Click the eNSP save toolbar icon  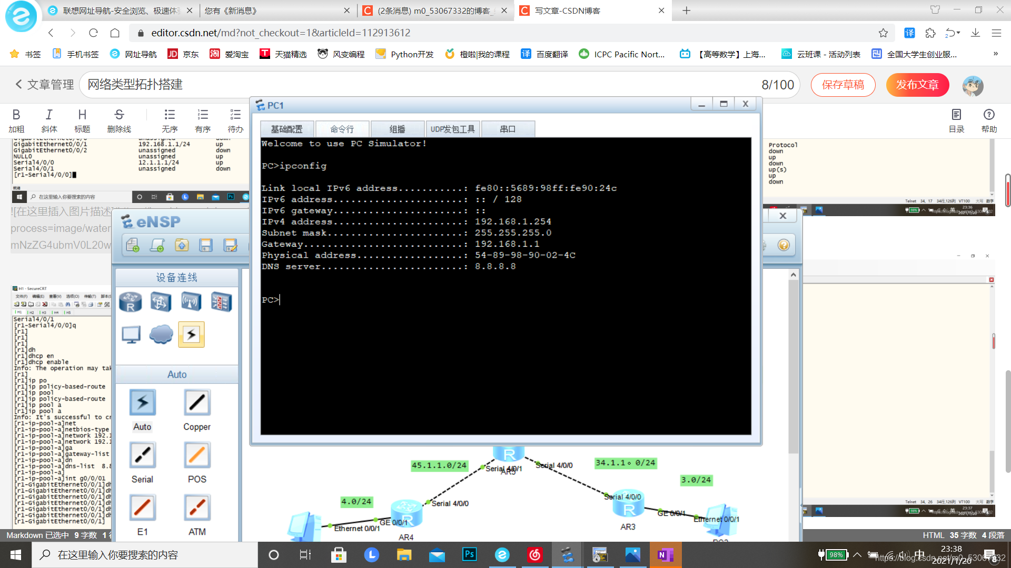[205, 245]
